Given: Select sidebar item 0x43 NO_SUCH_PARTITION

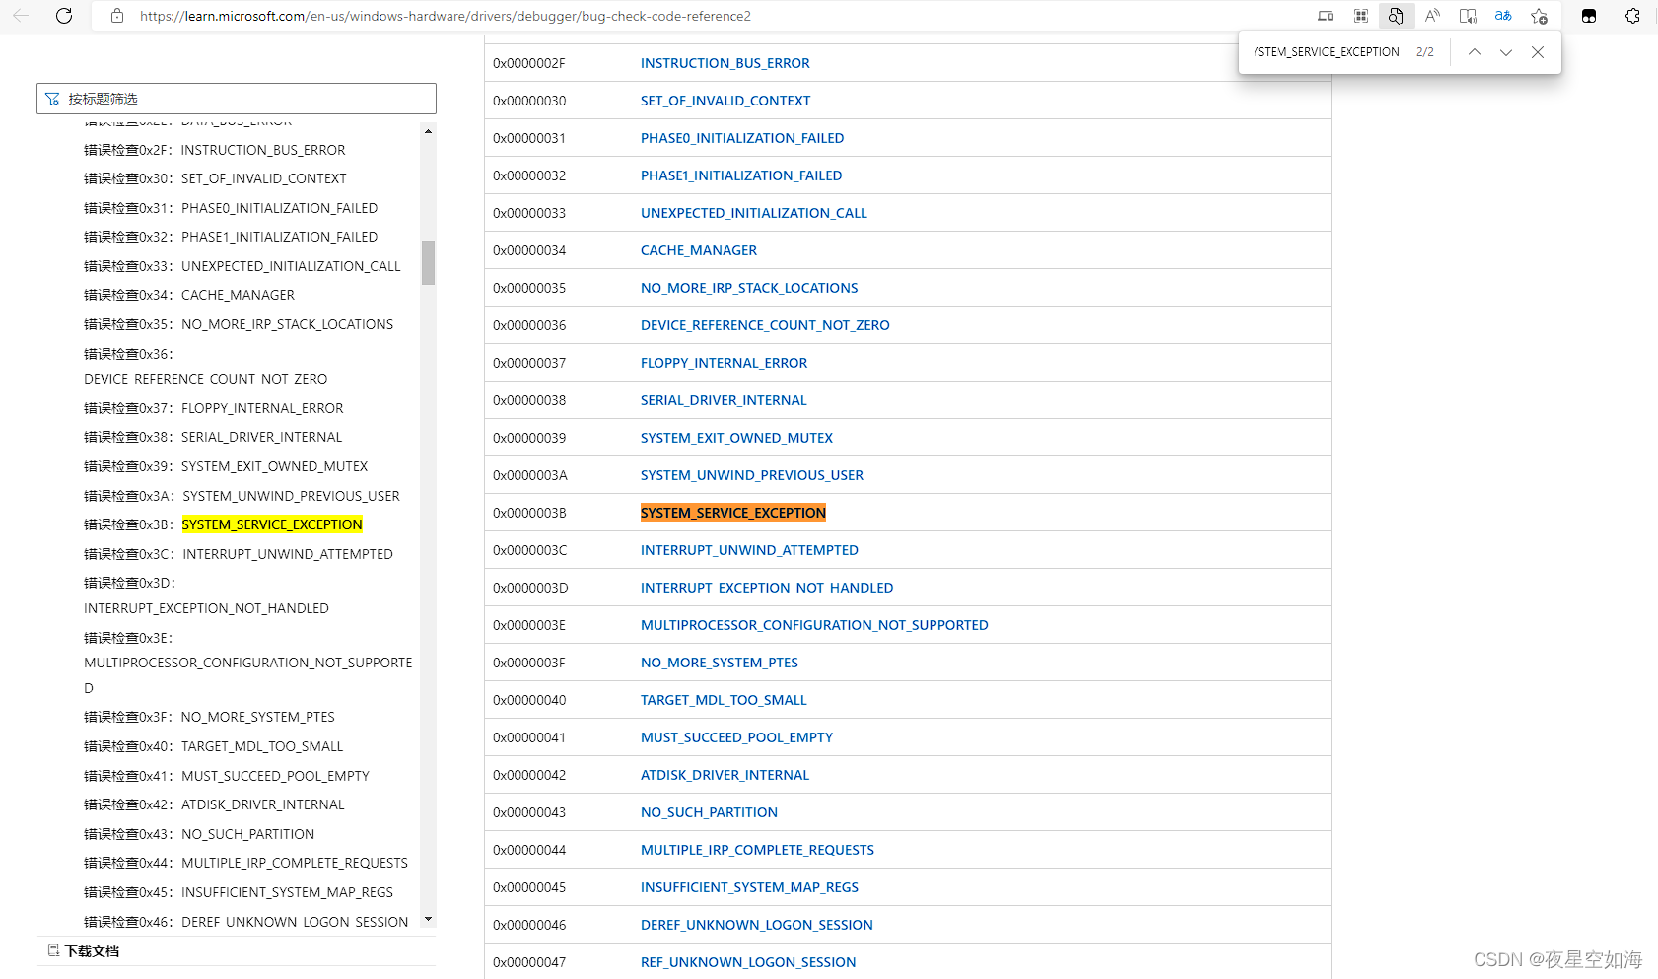Looking at the screenshot, I should click(199, 834).
